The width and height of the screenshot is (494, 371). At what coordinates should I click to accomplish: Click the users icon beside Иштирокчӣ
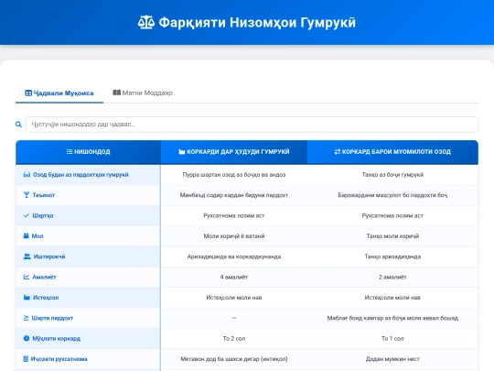coord(27,256)
